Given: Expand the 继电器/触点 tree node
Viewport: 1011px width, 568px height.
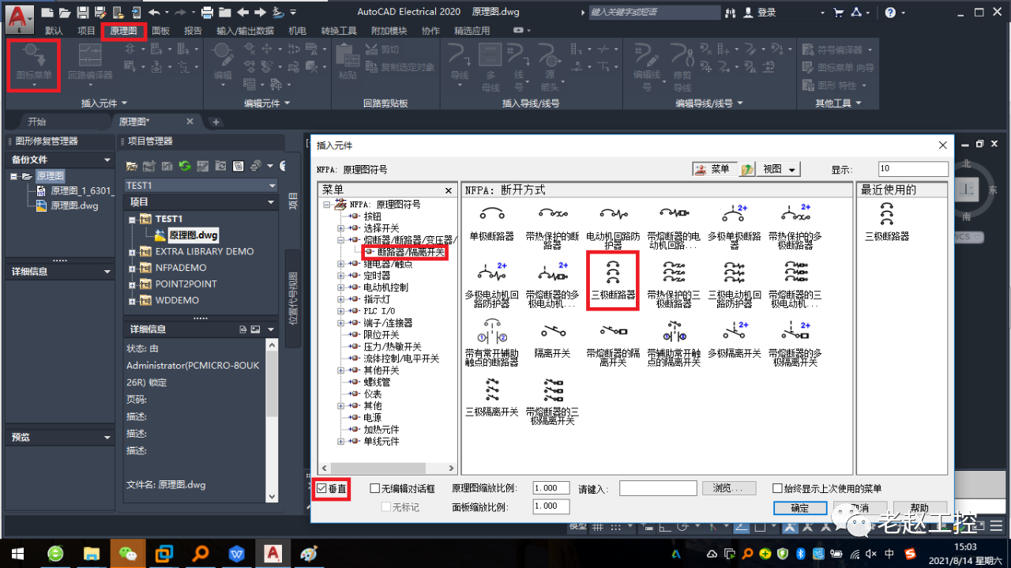Looking at the screenshot, I should pos(341,264).
